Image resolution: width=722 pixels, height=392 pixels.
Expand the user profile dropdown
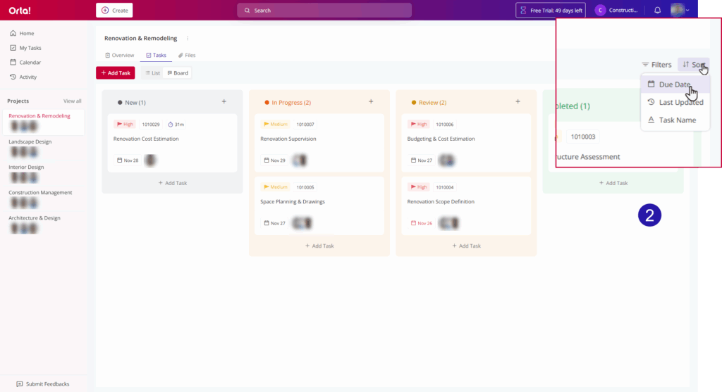tap(680, 11)
